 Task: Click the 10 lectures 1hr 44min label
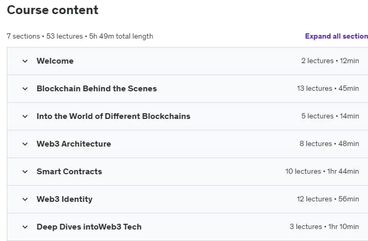322,172
